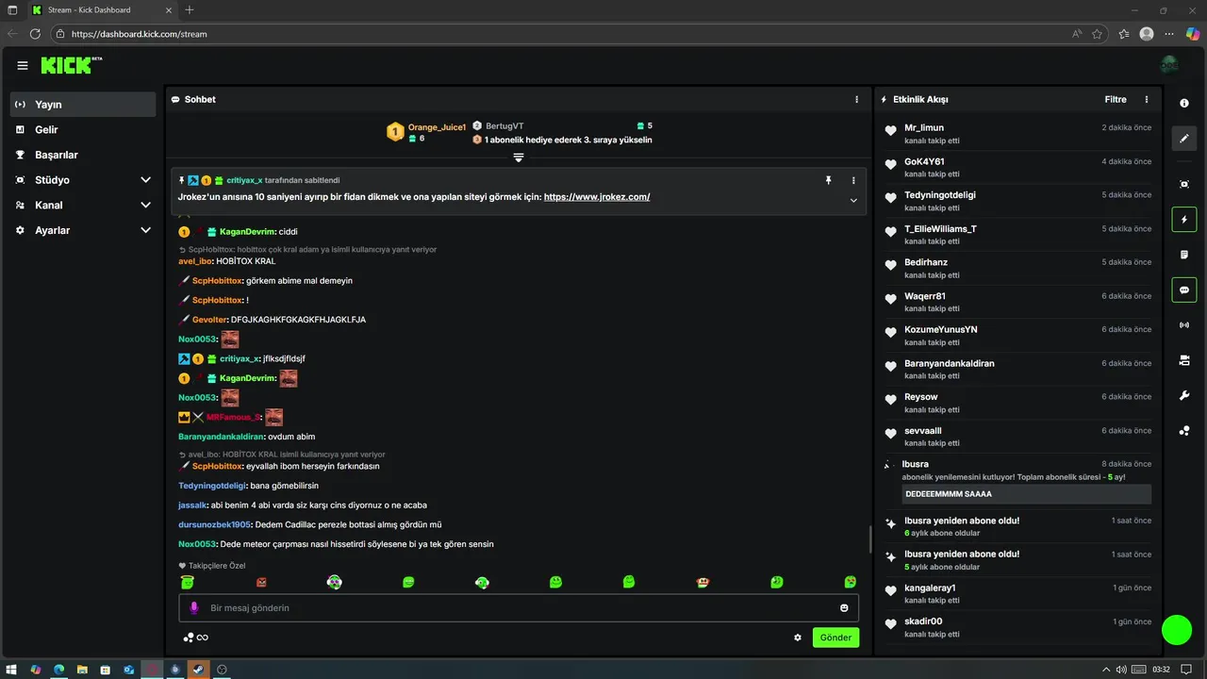The width and height of the screenshot is (1207, 679).
Task: Expand the pinned message chevron
Action: click(853, 200)
